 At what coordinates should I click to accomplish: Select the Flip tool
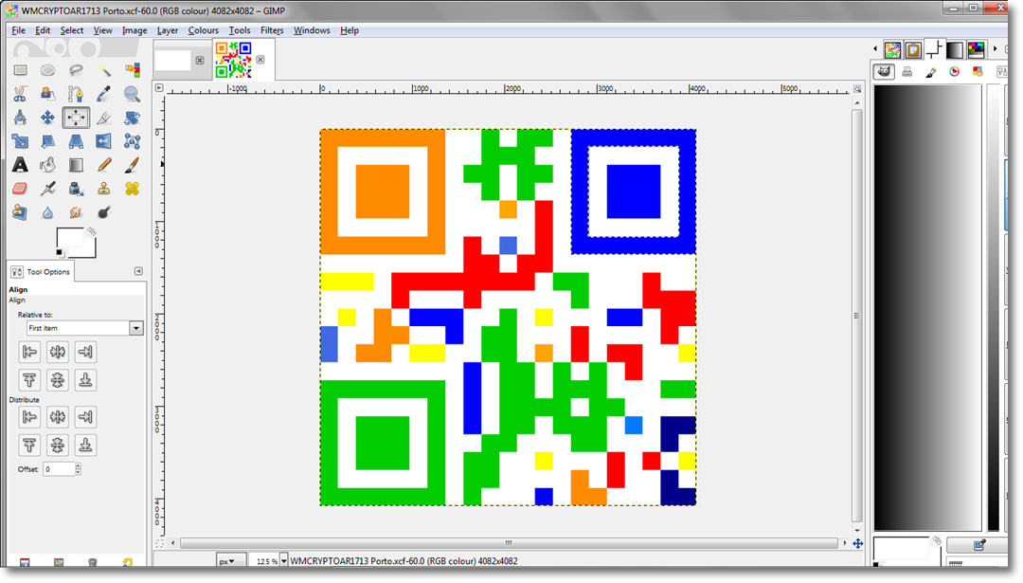click(x=104, y=141)
